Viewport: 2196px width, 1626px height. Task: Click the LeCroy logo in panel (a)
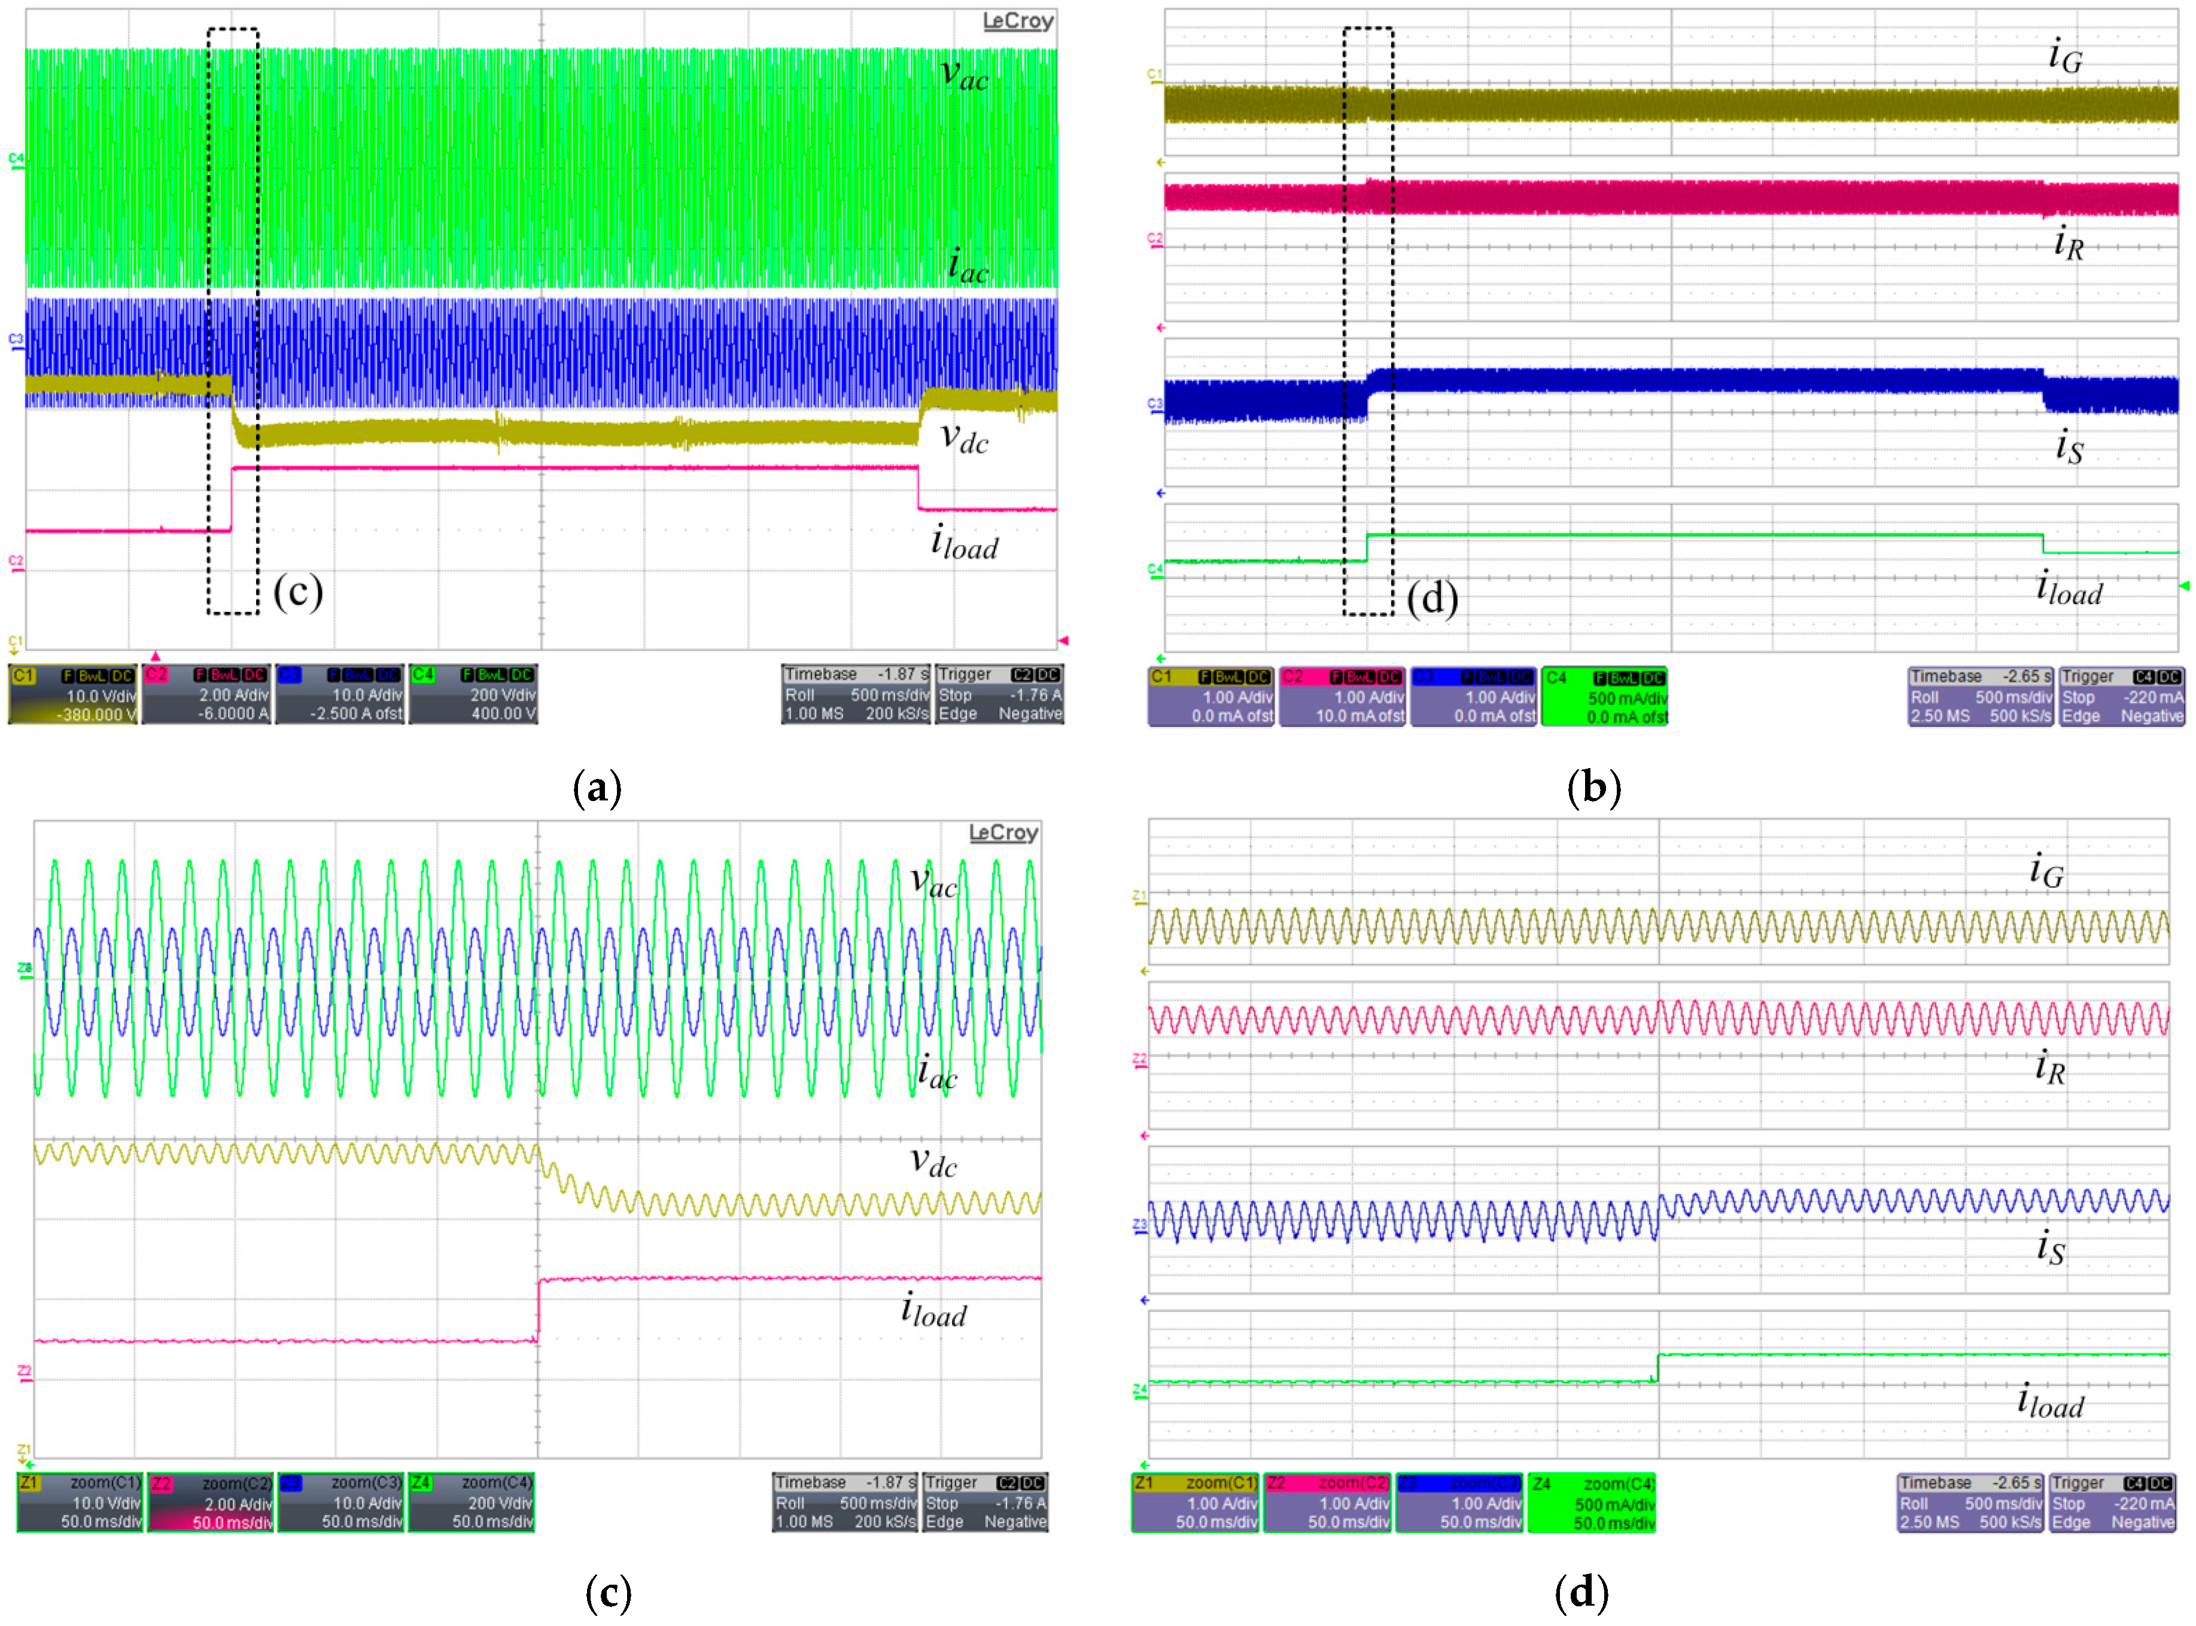click(1018, 21)
